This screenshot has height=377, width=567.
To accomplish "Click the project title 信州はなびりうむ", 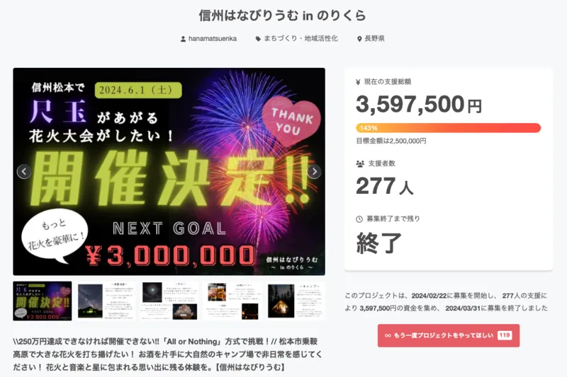I will coord(283,16).
